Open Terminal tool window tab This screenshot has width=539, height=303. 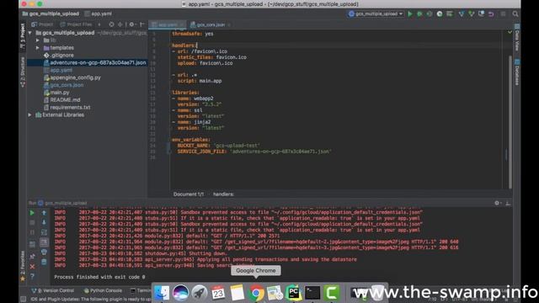click(141, 290)
